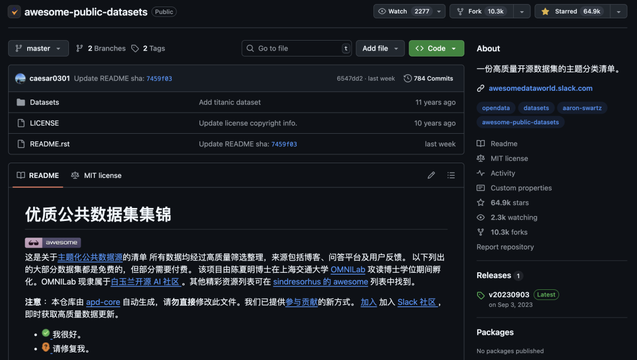The image size is (637, 360).
Task: Click the caesar0301 user avatar
Action: (x=20, y=78)
